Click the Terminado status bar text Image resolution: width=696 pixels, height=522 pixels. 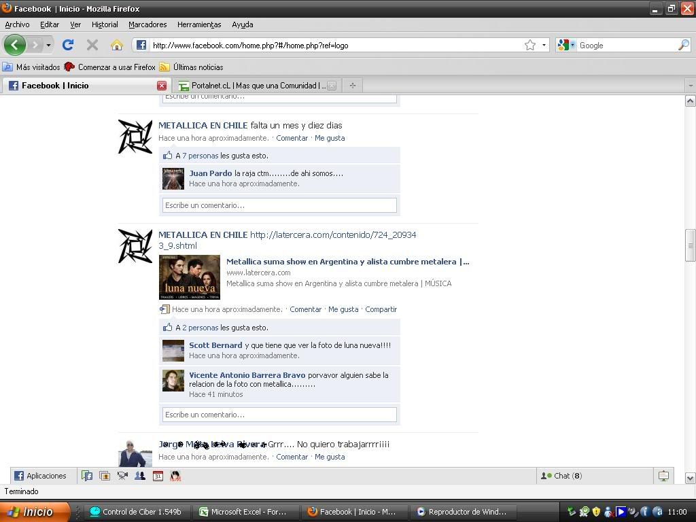(x=21, y=491)
